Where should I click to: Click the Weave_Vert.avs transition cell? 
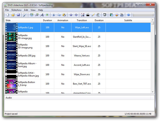(x=82, y=56)
